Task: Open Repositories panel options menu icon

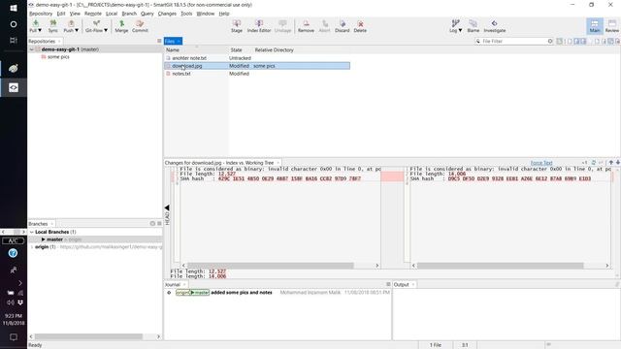Action: 159,41
